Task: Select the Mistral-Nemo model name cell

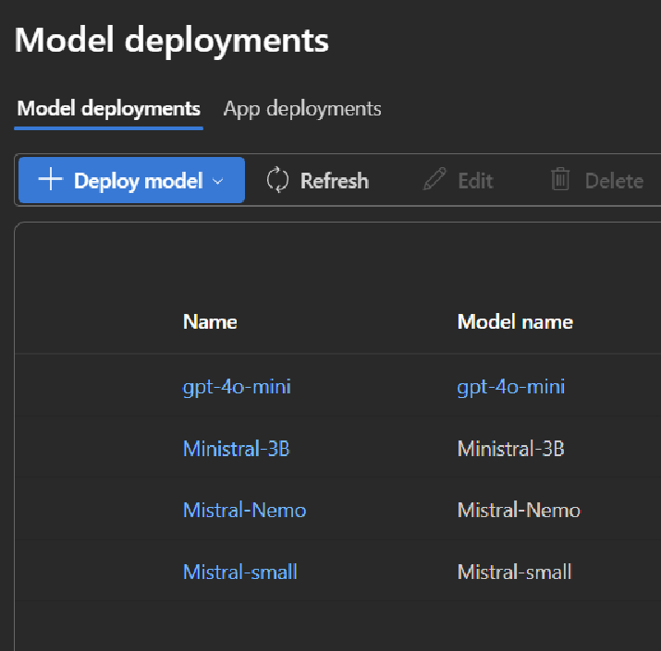Action: tap(519, 511)
